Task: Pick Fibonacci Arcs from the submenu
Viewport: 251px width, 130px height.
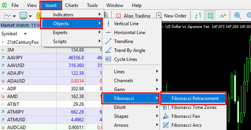Action: tap(186, 125)
